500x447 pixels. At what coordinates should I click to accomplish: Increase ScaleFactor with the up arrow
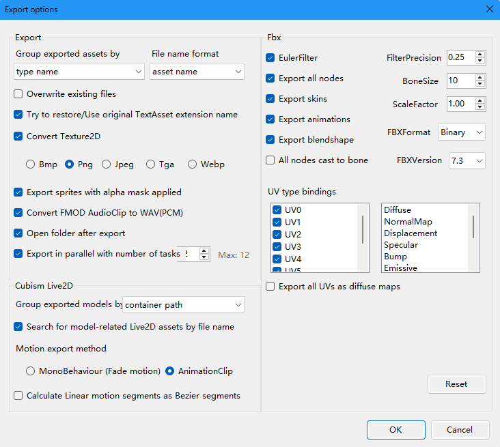(480, 101)
